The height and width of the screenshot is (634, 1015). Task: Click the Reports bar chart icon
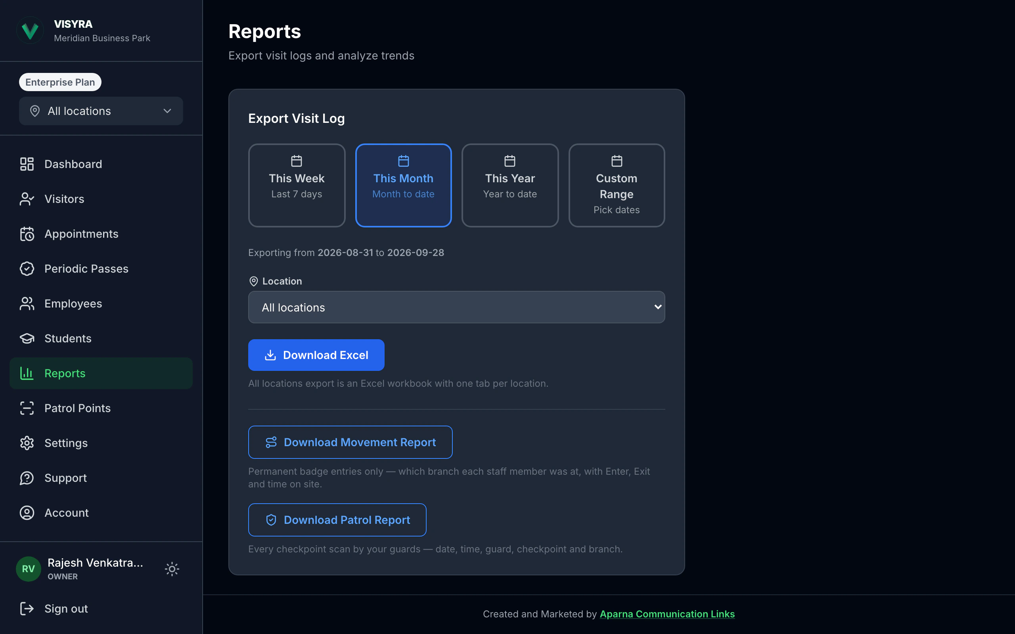point(27,373)
